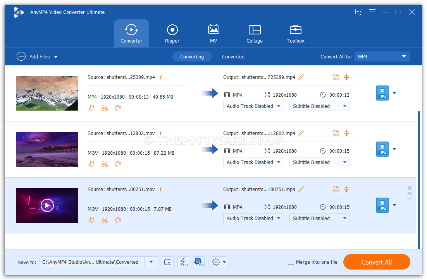The width and height of the screenshot is (427, 280).
Task: Click the Save to path field
Action: [x=92, y=262]
